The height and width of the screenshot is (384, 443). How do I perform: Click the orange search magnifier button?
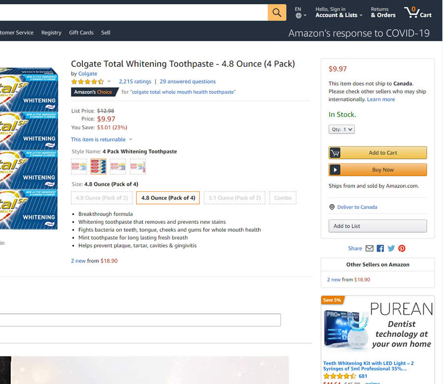tap(277, 13)
